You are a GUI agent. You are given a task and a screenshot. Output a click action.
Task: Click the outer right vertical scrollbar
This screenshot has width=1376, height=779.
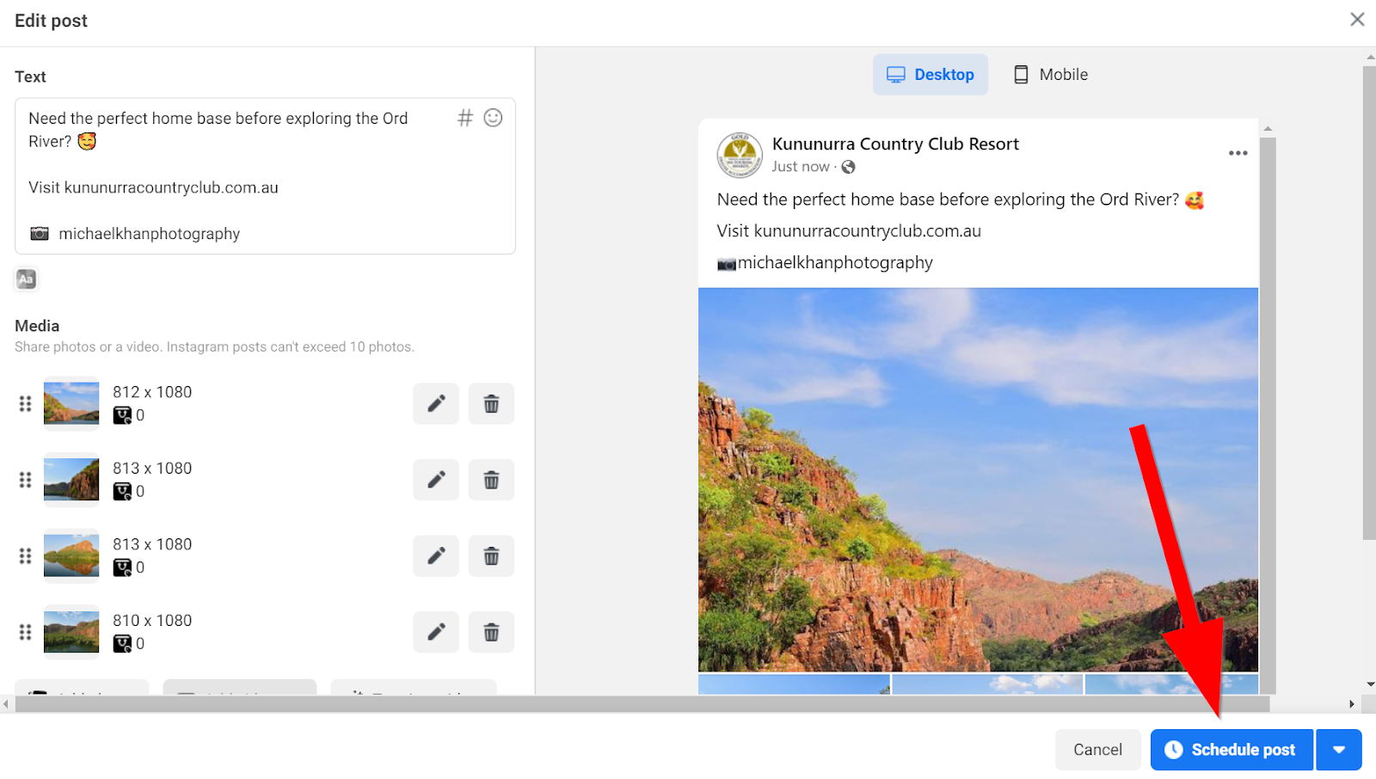1369,301
